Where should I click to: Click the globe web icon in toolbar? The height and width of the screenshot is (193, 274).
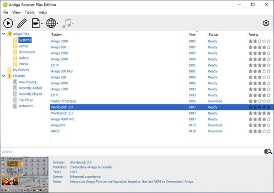point(51,23)
